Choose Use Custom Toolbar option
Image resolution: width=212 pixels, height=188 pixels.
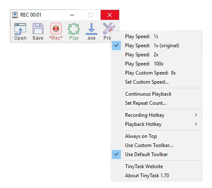[x=157, y=145]
